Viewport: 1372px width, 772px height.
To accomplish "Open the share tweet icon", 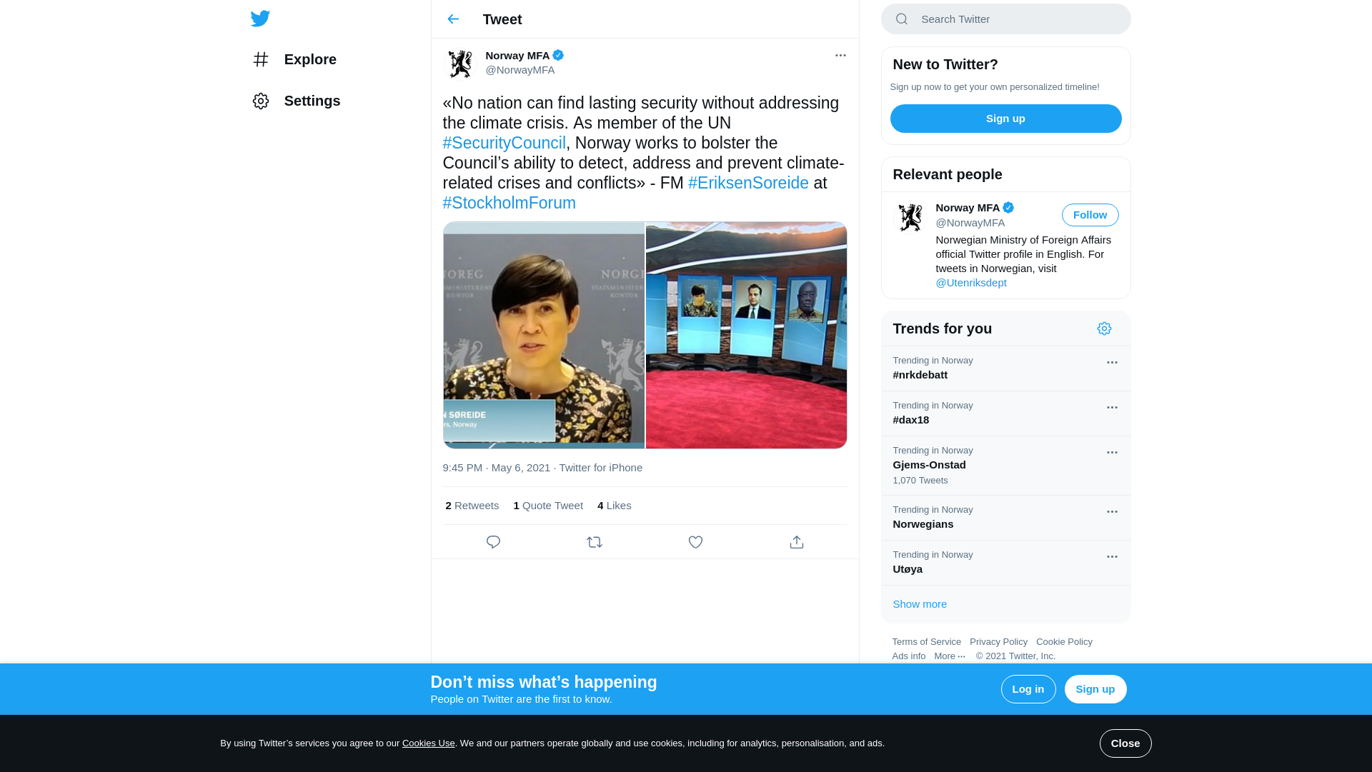I will (x=797, y=542).
